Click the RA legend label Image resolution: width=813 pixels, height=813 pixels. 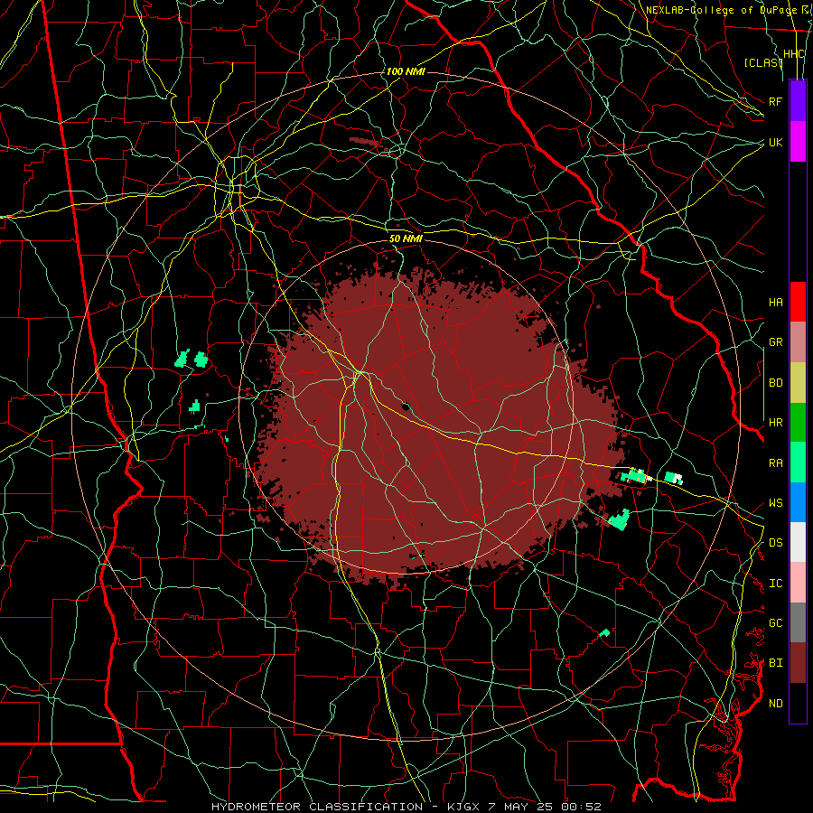(x=775, y=463)
